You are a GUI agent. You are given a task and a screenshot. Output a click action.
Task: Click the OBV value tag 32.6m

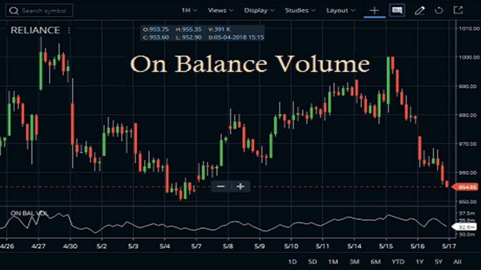tap(465, 227)
